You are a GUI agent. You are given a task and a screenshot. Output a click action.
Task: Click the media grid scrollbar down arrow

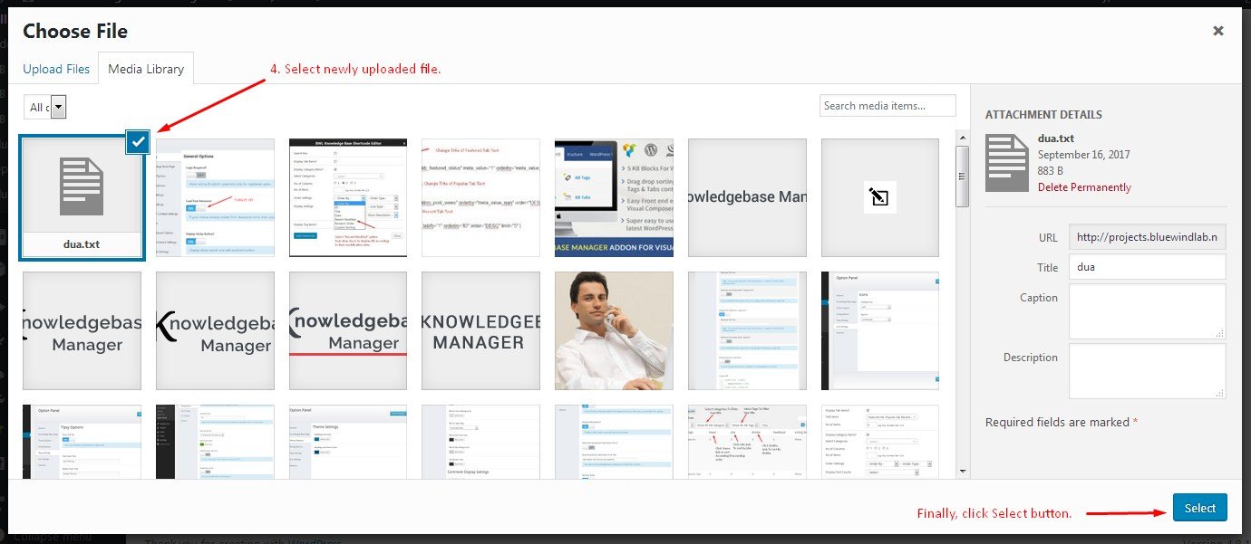point(963,471)
